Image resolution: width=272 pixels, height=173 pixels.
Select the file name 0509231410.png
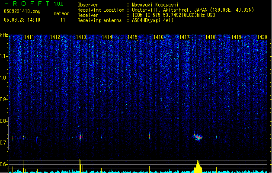click(x=22, y=11)
